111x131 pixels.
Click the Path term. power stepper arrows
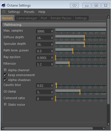pyautogui.click(x=52, y=51)
